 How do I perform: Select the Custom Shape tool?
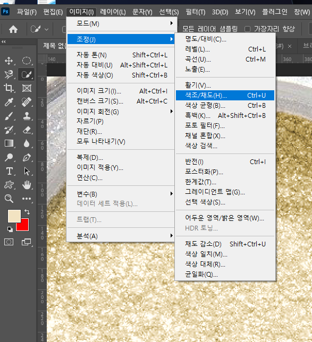[9, 185]
